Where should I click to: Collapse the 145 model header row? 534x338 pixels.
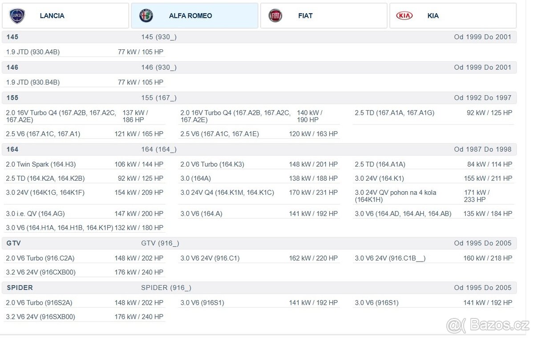pos(259,37)
